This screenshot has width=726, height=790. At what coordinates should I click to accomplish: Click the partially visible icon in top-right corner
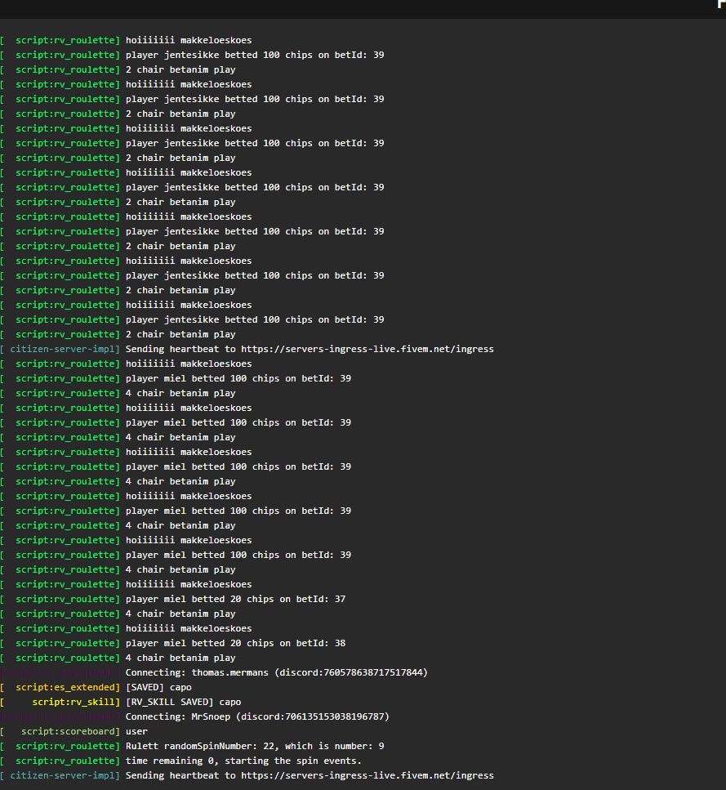coord(721,3)
